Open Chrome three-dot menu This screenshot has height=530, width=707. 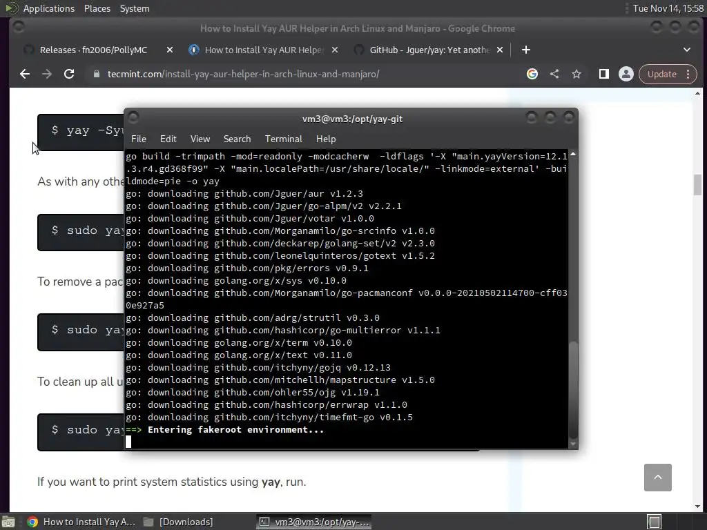point(688,74)
